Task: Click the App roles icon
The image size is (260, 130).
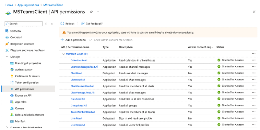Action: pos(12,102)
